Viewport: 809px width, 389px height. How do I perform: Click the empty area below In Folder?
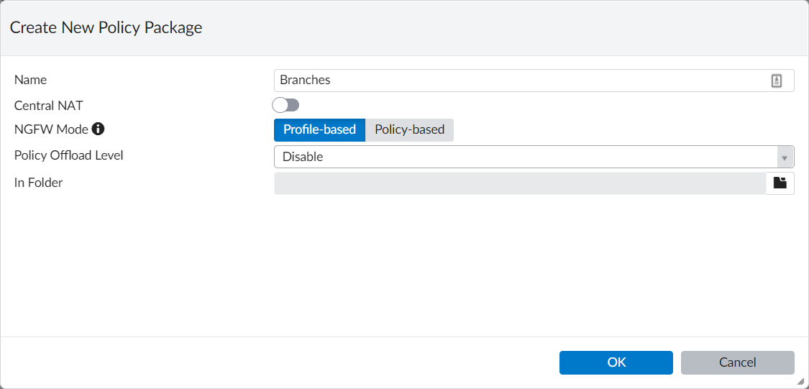click(x=403, y=266)
